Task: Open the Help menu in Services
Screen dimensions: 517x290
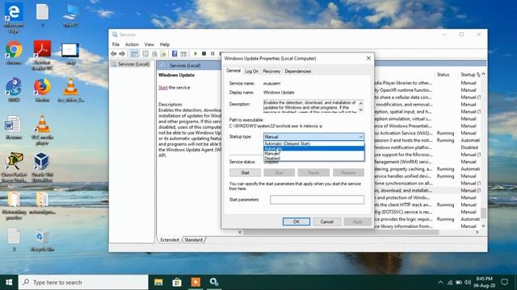Action: [165, 44]
